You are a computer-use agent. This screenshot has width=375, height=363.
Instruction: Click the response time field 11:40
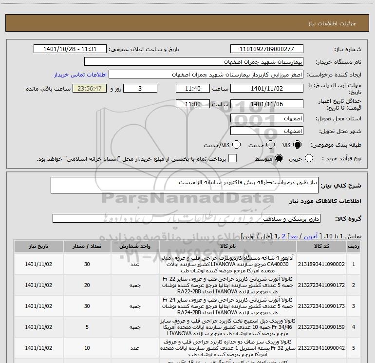click(193, 89)
